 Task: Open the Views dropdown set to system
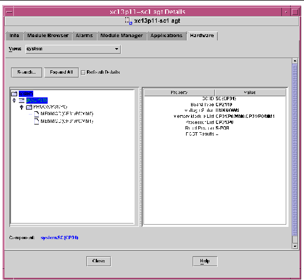[73, 49]
